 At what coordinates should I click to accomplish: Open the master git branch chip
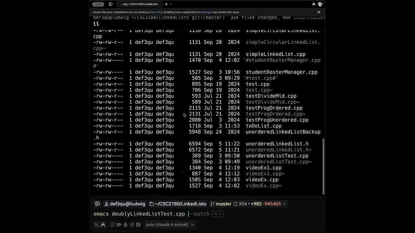(x=221, y=204)
